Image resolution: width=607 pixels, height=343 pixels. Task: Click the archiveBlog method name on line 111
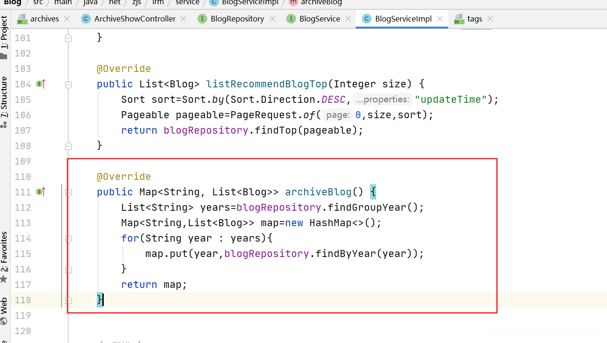318,192
